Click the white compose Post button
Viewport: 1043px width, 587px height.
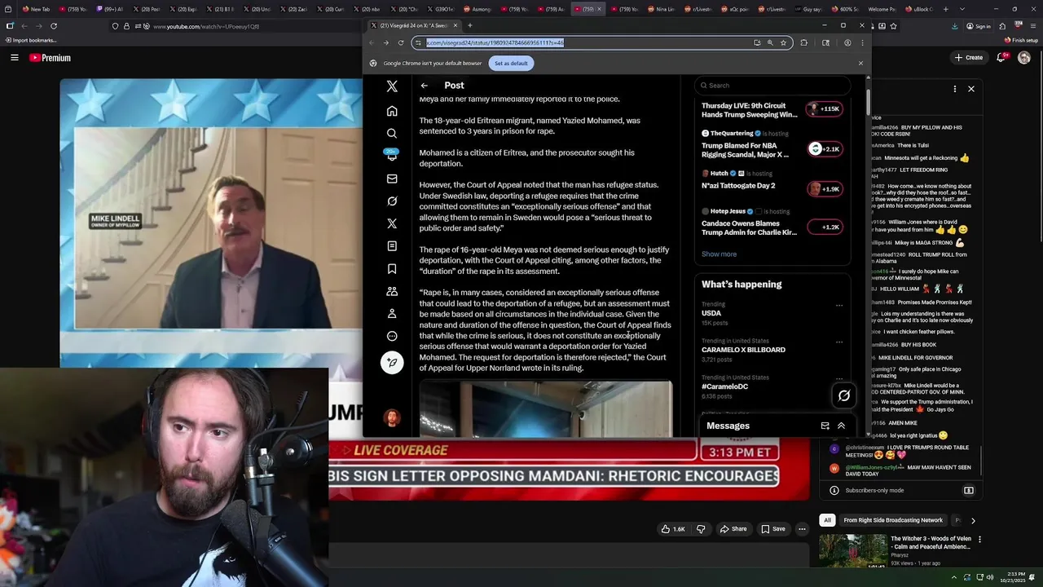(x=392, y=363)
